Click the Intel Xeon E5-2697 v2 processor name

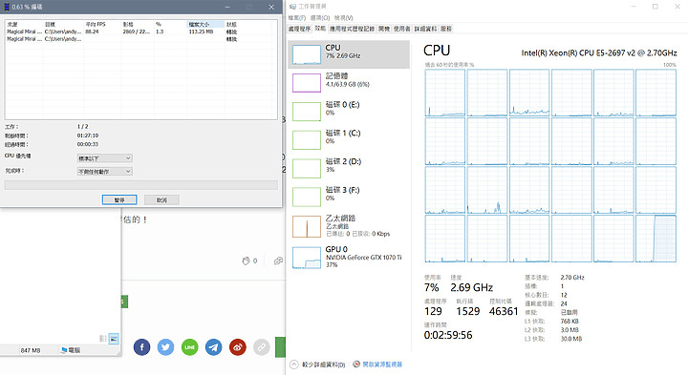[x=599, y=53]
